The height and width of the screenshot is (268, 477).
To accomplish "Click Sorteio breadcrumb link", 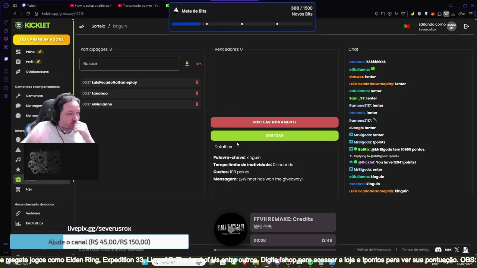I will (x=98, y=26).
